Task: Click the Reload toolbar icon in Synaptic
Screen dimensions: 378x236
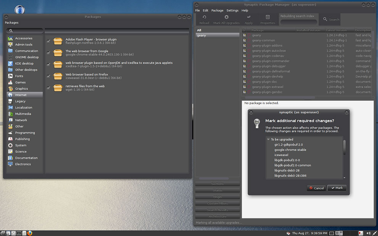Action: pos(204,17)
